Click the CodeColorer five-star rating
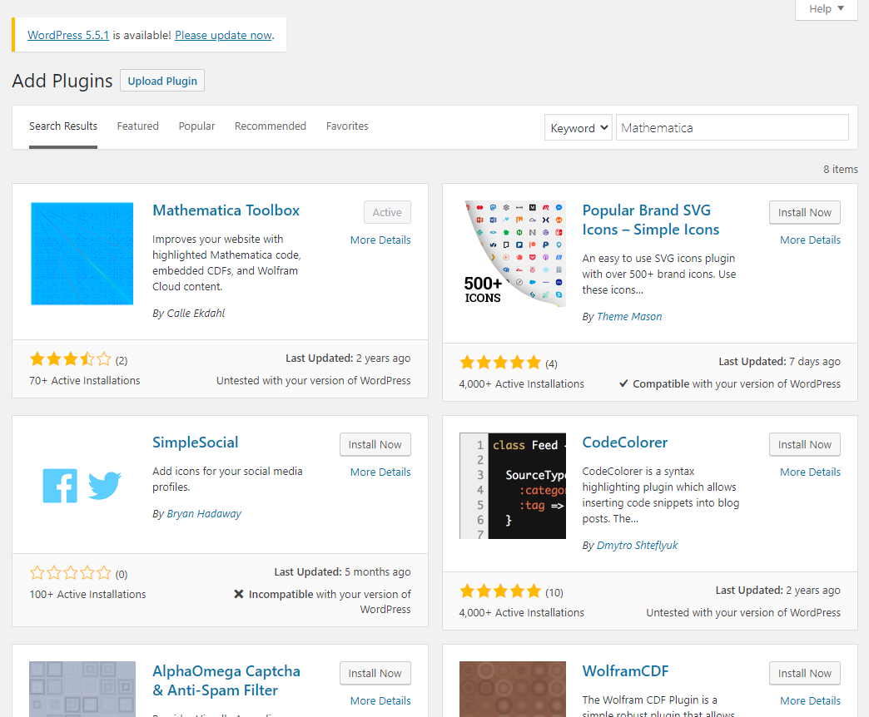Viewport: 869px width, 717px height. pyautogui.click(x=500, y=592)
